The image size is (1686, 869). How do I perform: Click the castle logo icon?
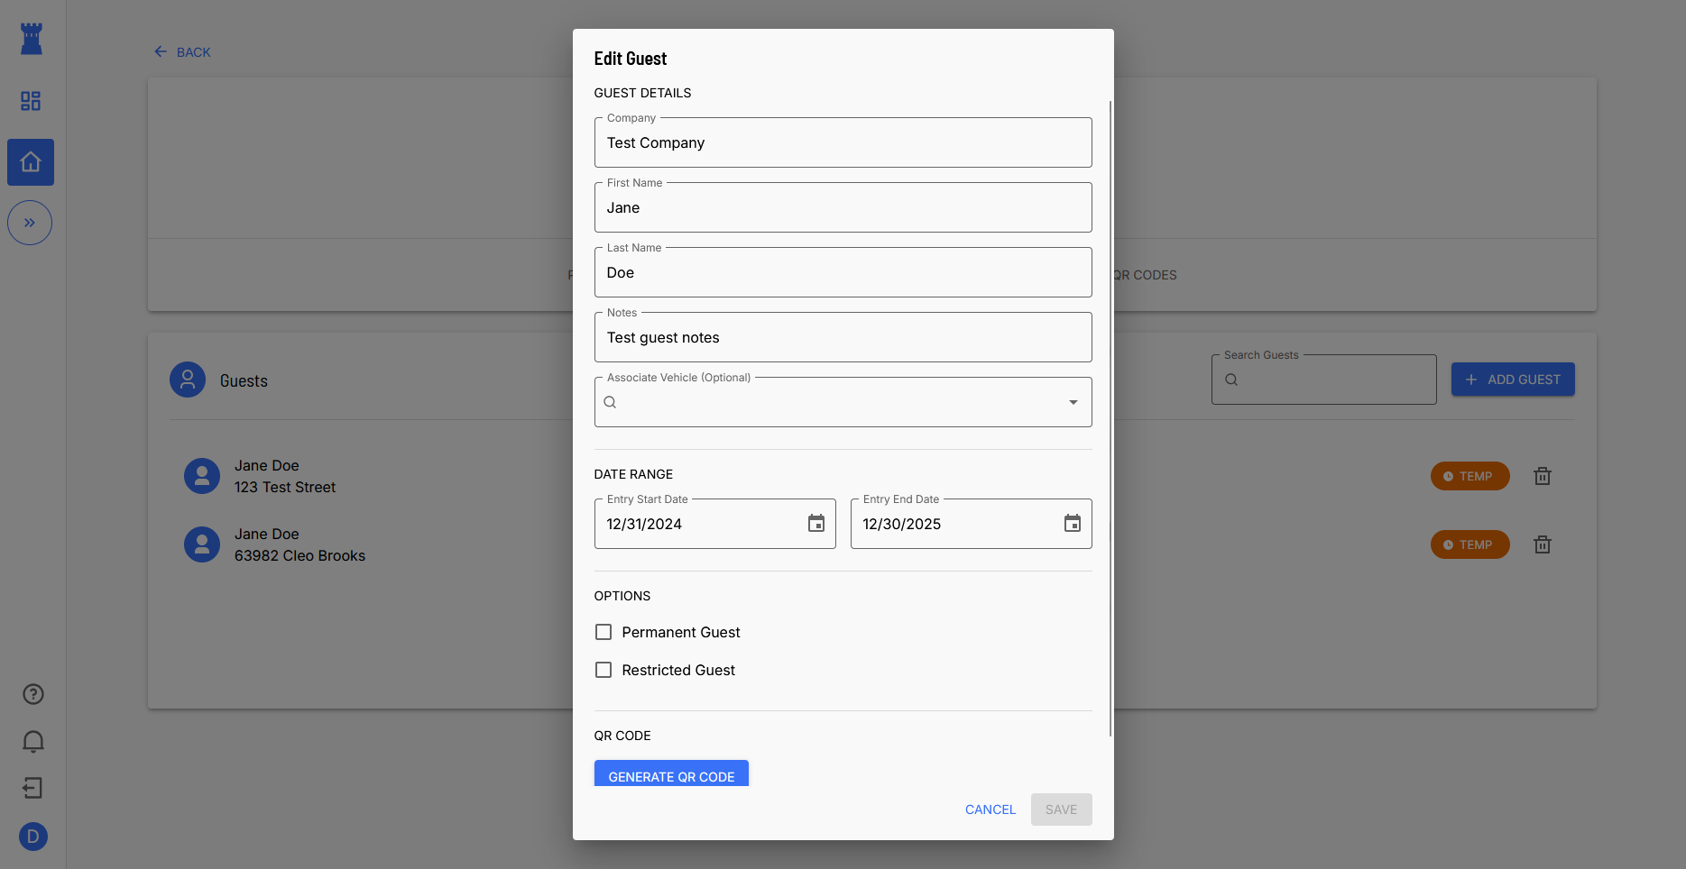[x=32, y=39]
